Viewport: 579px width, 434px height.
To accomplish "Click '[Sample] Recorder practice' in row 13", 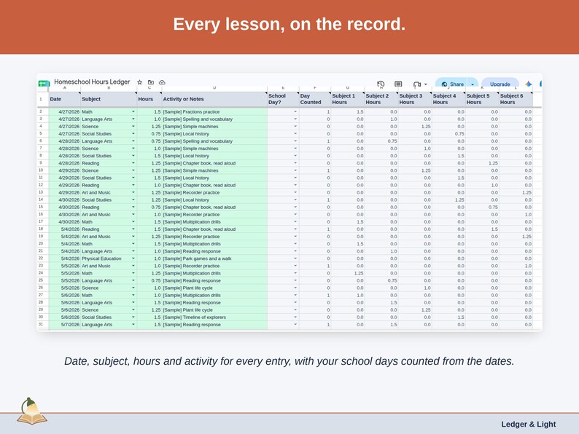I will click(x=214, y=192).
